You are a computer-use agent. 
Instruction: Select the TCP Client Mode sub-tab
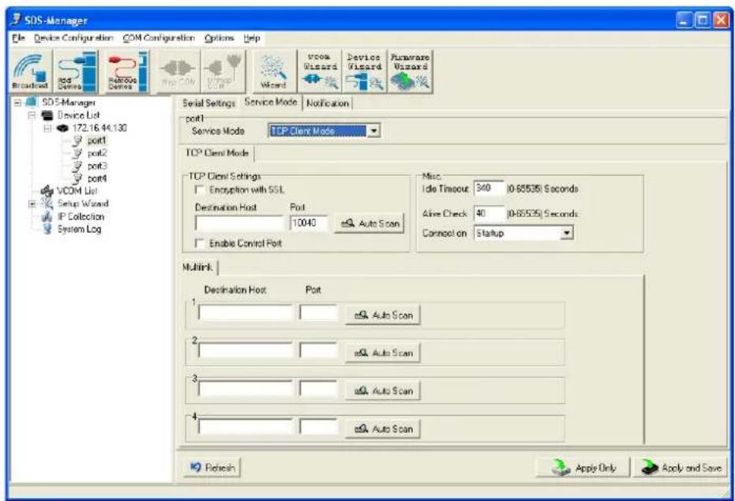click(x=218, y=153)
